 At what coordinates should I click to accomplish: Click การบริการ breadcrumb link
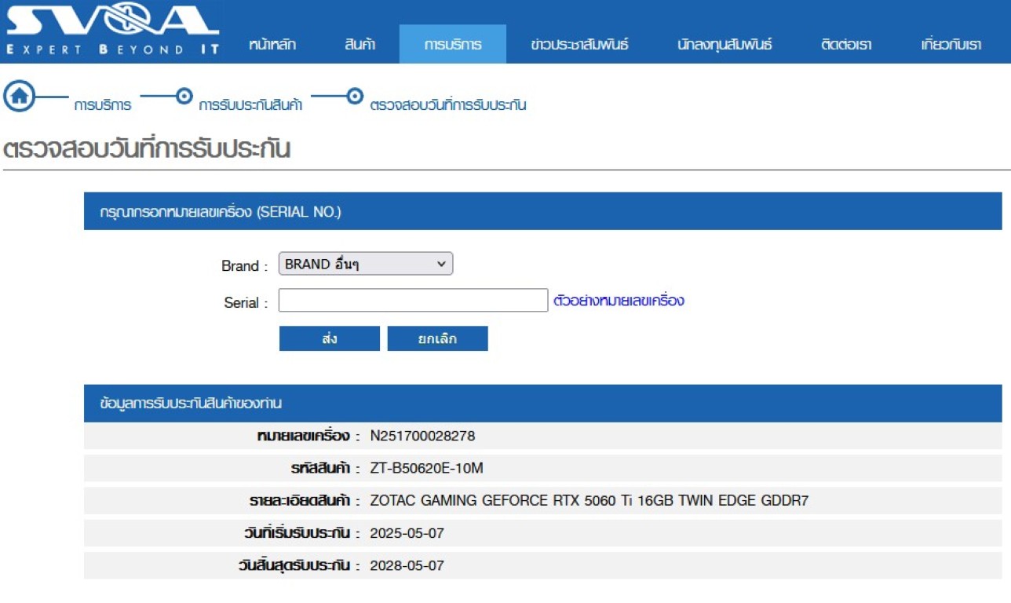pos(103,105)
